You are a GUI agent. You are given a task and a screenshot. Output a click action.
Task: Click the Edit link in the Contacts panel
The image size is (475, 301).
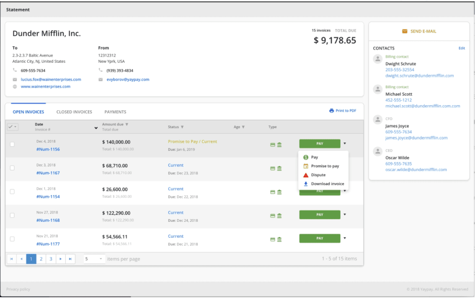pyautogui.click(x=462, y=48)
